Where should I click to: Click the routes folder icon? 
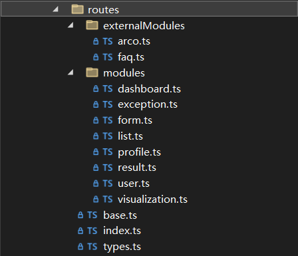pos(77,9)
